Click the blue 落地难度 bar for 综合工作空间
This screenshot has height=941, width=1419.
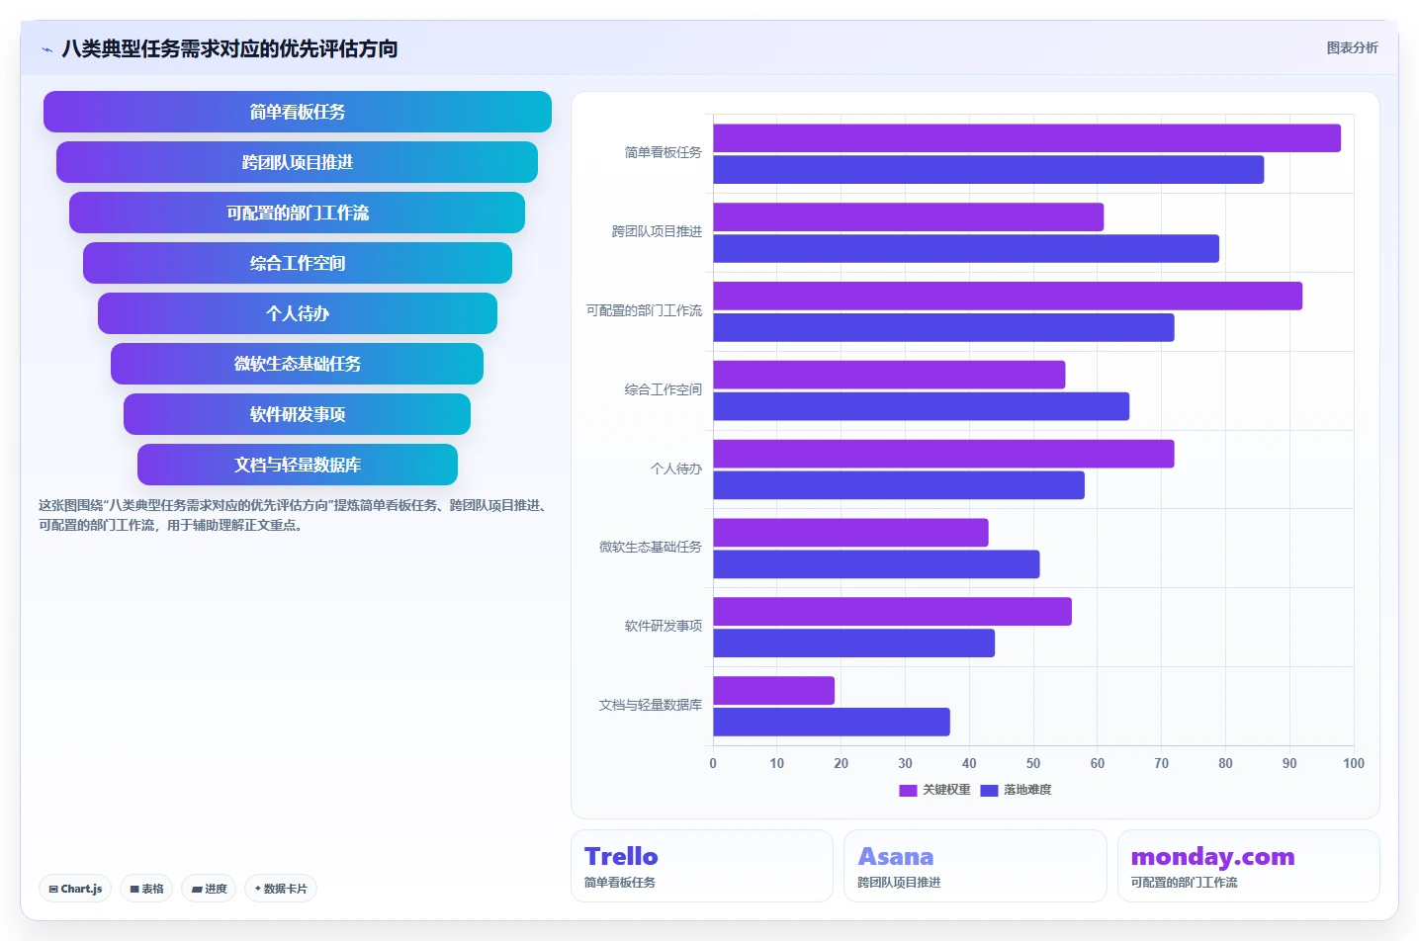point(921,406)
